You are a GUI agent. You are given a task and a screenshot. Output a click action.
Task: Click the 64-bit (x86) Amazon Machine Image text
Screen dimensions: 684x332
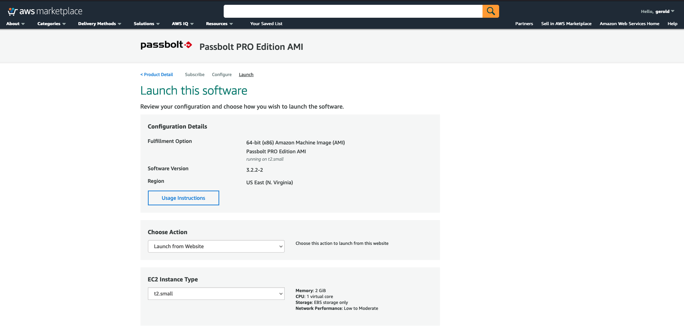[x=295, y=143]
